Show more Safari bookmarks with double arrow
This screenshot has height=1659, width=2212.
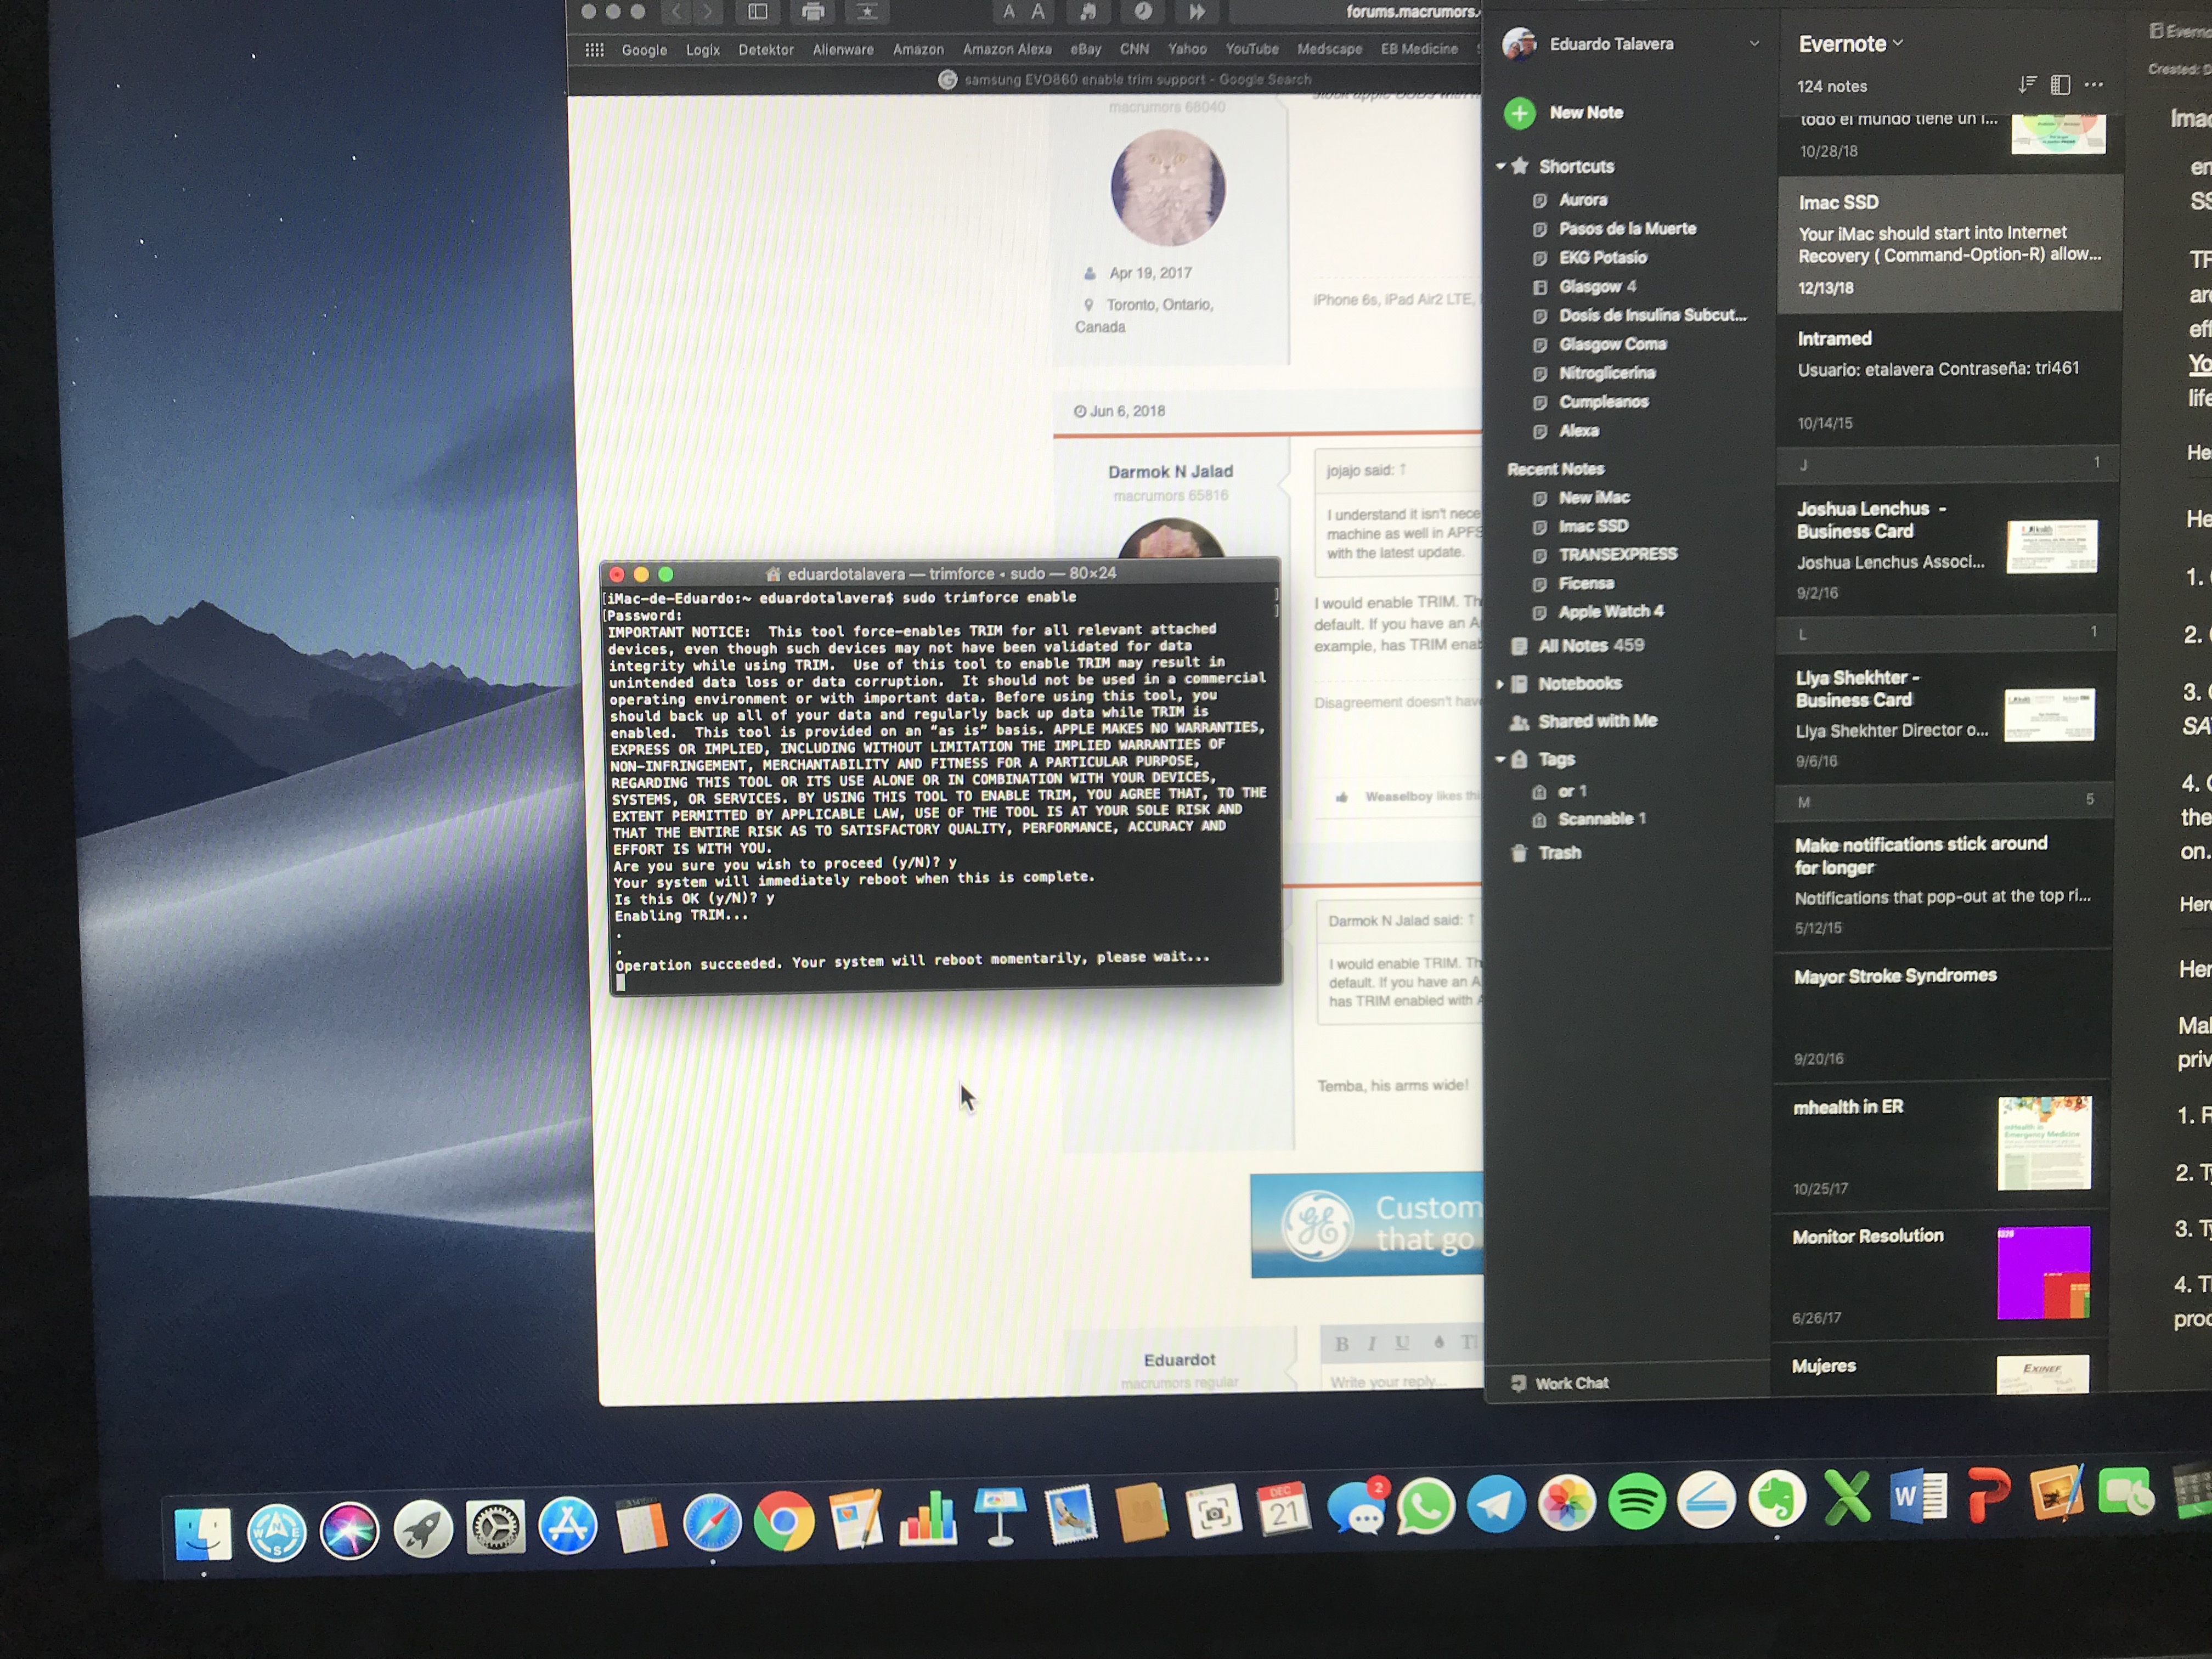(x=1197, y=12)
